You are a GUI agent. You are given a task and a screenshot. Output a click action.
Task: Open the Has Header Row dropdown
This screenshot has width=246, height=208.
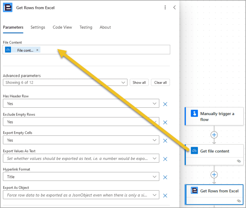[x=81, y=103]
